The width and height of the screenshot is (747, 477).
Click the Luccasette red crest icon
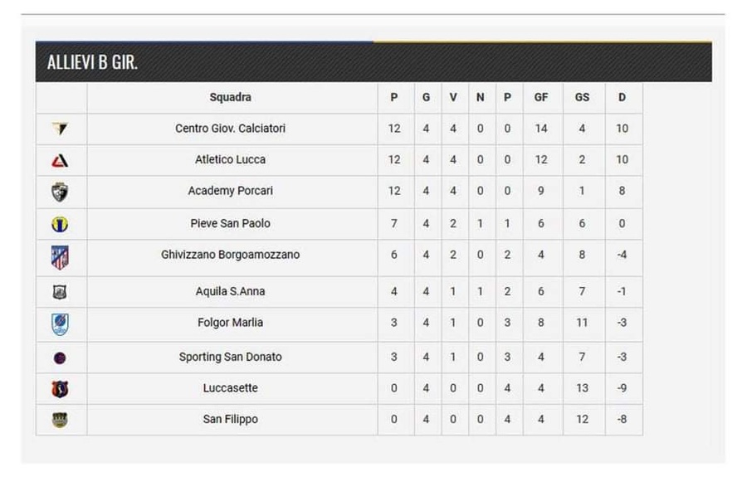coord(60,389)
